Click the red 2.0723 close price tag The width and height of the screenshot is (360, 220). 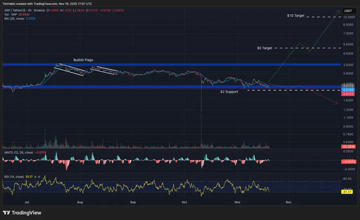348,94
